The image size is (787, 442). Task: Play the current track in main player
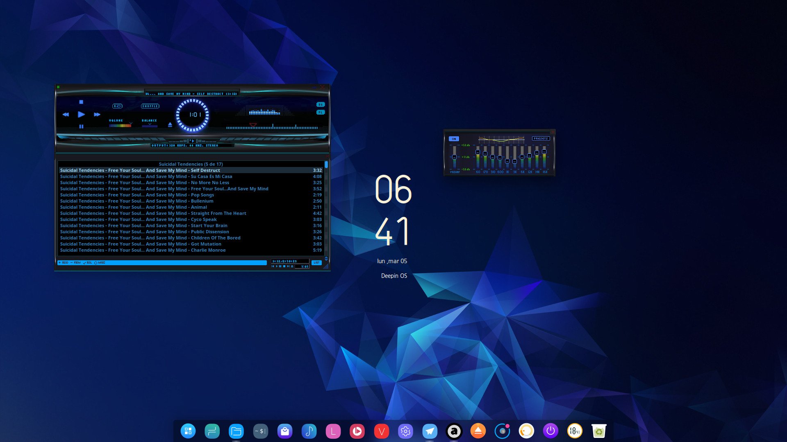(x=81, y=115)
